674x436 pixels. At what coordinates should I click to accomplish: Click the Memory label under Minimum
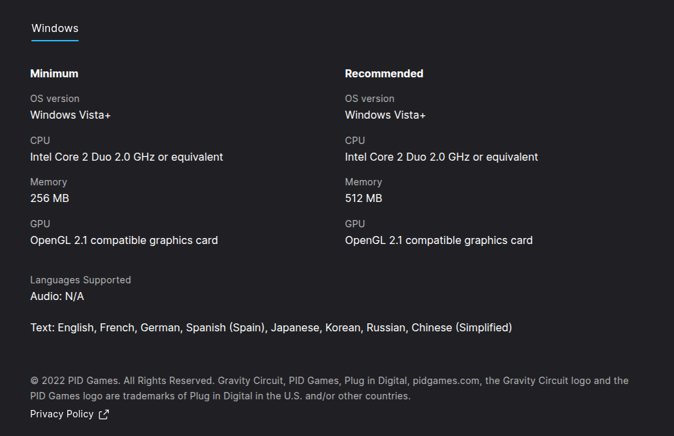point(48,182)
